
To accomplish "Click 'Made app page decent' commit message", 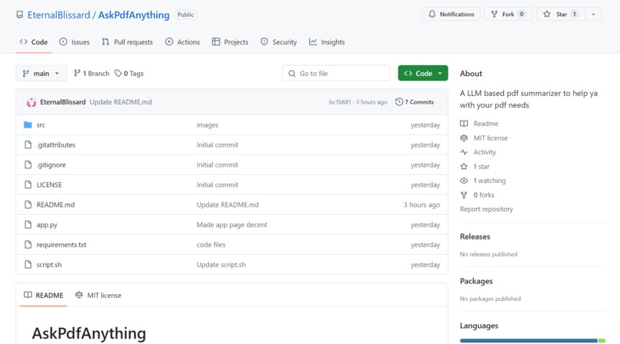I will [232, 224].
